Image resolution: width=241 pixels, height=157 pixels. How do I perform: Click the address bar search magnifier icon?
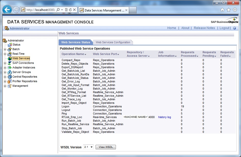click(58, 10)
